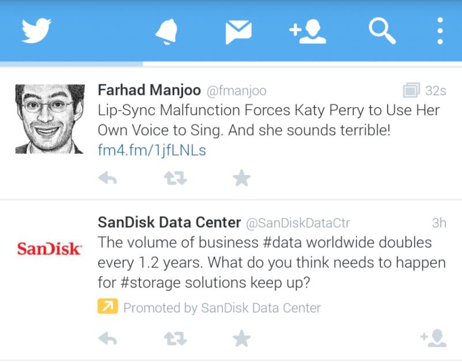The height and width of the screenshot is (362, 462).
Task: Follow SanDisk Data Center via add-user icon
Action: [433, 338]
